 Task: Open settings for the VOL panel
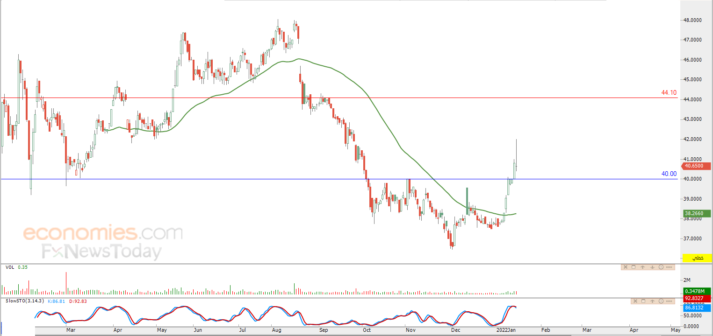click(x=661, y=267)
